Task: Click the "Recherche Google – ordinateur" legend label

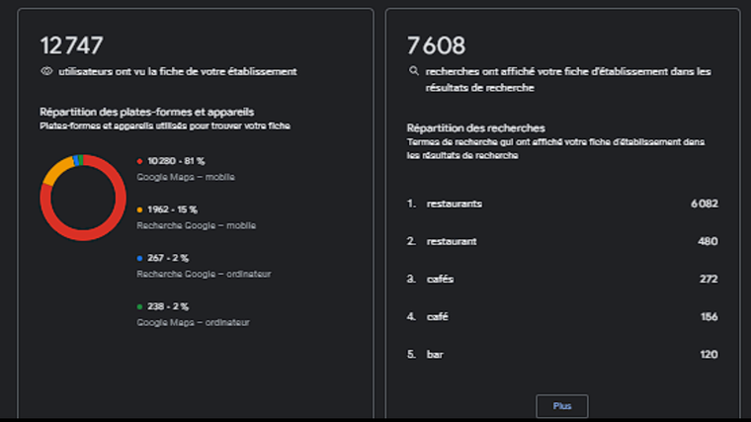Action: (204, 274)
